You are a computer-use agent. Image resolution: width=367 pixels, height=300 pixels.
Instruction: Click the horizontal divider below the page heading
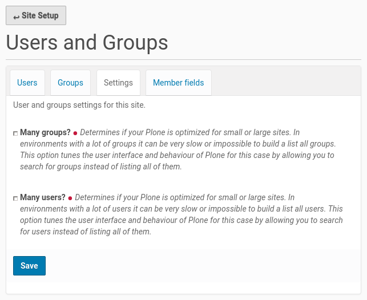click(183, 59)
